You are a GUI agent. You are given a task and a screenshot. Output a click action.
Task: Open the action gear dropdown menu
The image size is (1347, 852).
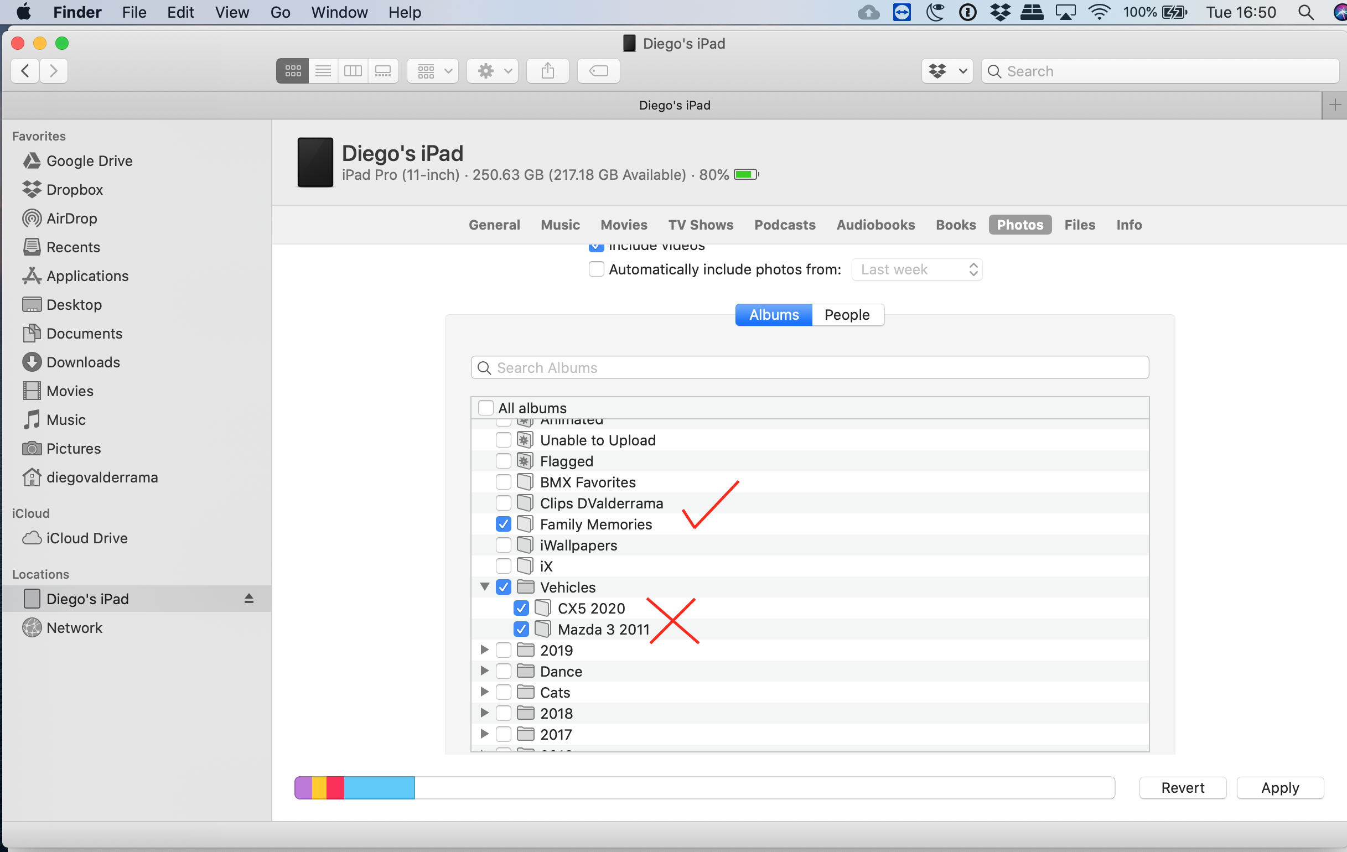(x=493, y=71)
